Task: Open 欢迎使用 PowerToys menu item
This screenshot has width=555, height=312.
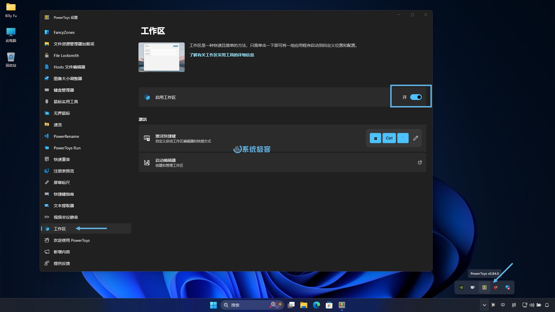Action: click(x=72, y=240)
